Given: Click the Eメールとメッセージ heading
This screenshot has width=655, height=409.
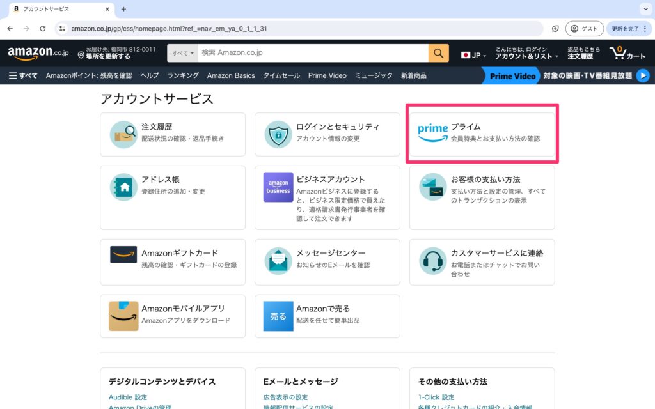Looking at the screenshot, I should click(301, 382).
